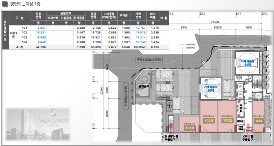This screenshot has width=274, height=146.
Task: Click the 무인택배 parcel locker label
Action: [241, 128]
